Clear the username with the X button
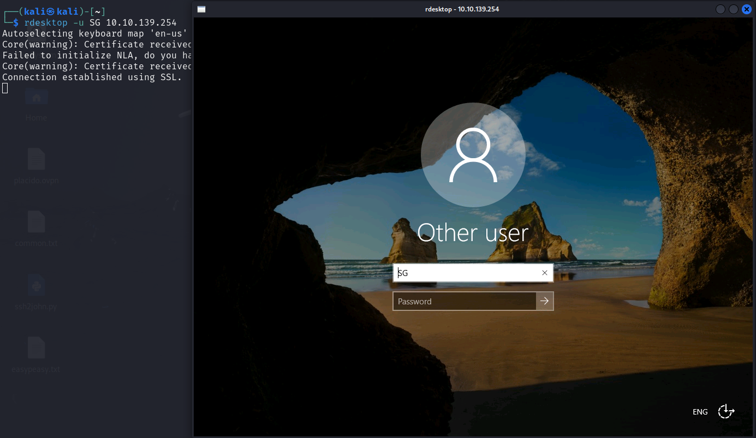This screenshot has height=438, width=756. (545, 273)
